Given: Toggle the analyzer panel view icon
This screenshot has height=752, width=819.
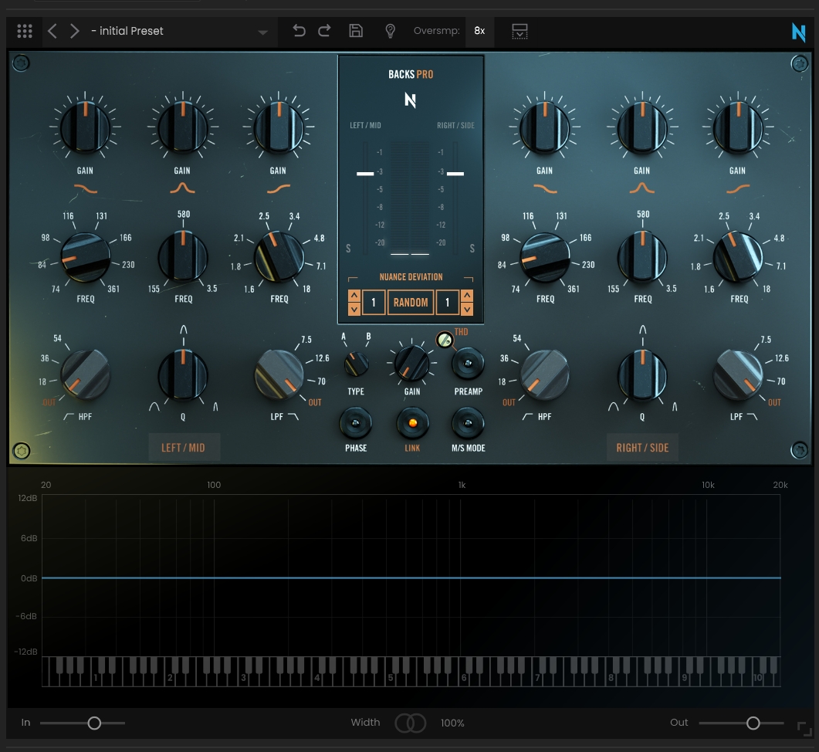Looking at the screenshot, I should (519, 32).
